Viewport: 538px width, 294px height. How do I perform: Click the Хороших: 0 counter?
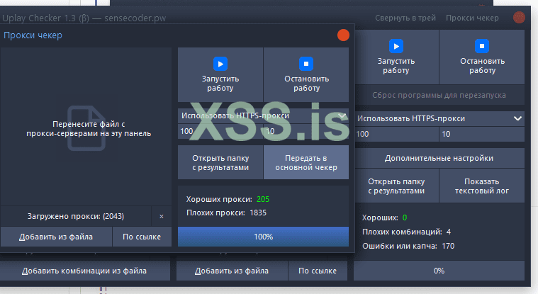pyautogui.click(x=385, y=217)
